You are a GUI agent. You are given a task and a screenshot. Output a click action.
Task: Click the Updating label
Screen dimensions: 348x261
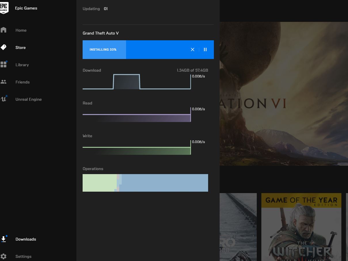pos(91,9)
